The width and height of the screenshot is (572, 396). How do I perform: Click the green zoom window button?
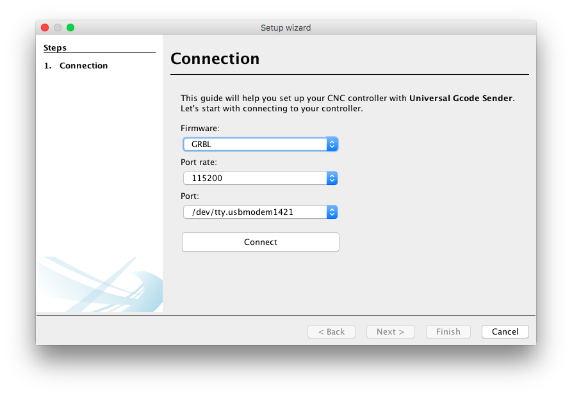(x=70, y=28)
